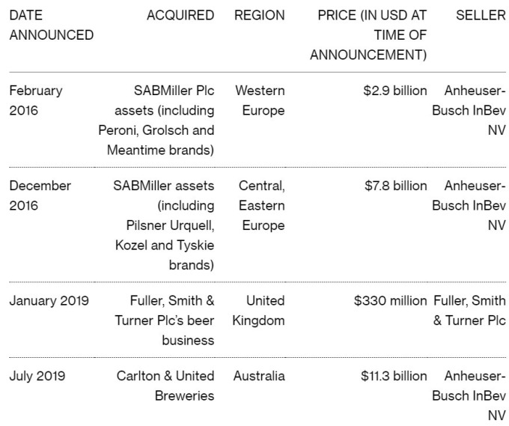The image size is (509, 426).
Task: Select the December 2016 date cell
Action: [x=40, y=195]
